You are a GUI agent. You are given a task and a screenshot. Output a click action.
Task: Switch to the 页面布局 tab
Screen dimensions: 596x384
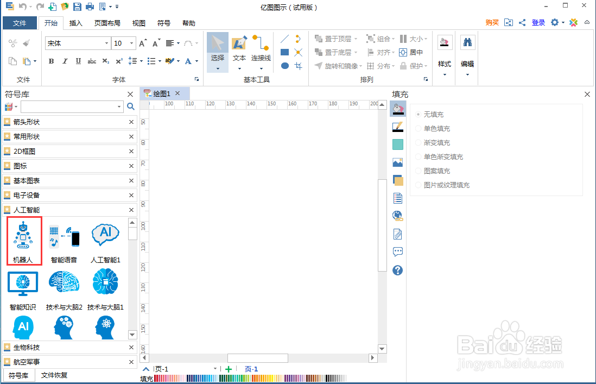pyautogui.click(x=107, y=23)
